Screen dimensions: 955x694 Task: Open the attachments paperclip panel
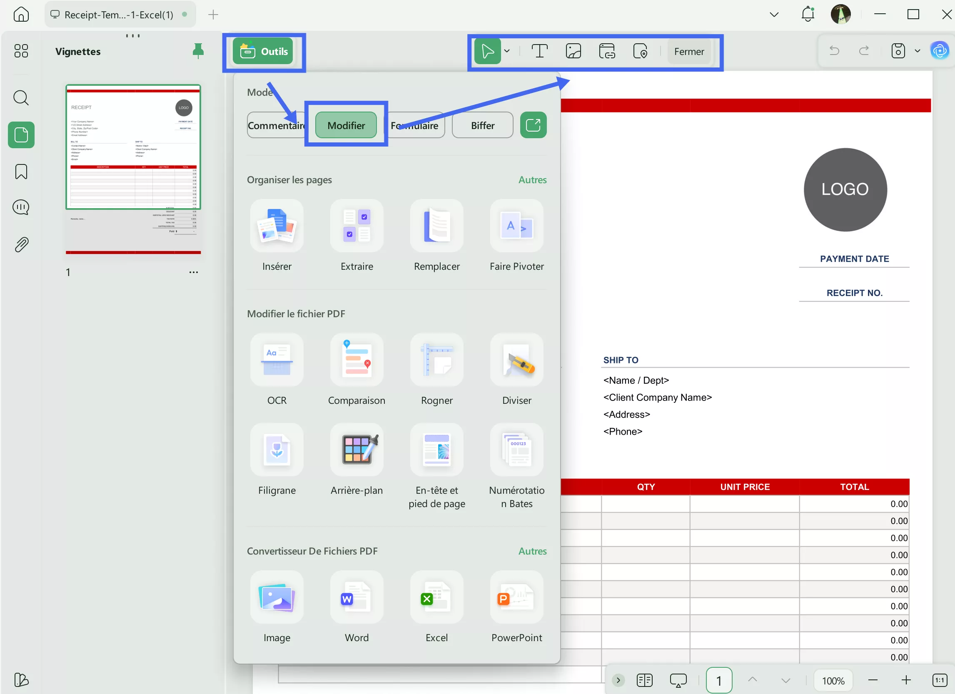click(21, 244)
